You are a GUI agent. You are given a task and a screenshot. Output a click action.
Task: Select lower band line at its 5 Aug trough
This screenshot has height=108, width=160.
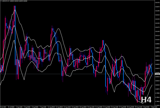click(x=24, y=80)
